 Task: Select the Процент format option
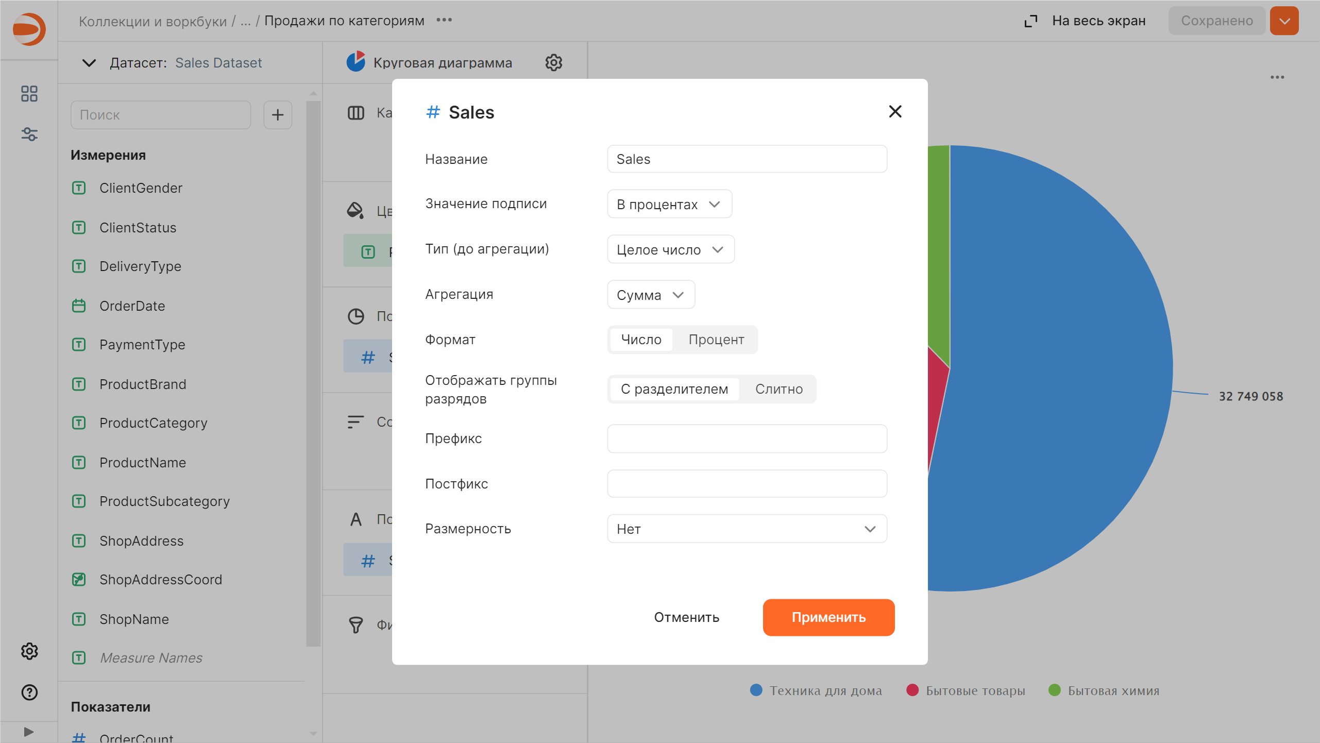tap(716, 340)
